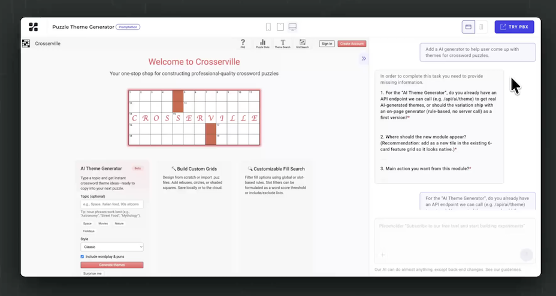This screenshot has width=556, height=296.
Task: Click the Puzzle Theme Generator title
Action: tap(83, 27)
